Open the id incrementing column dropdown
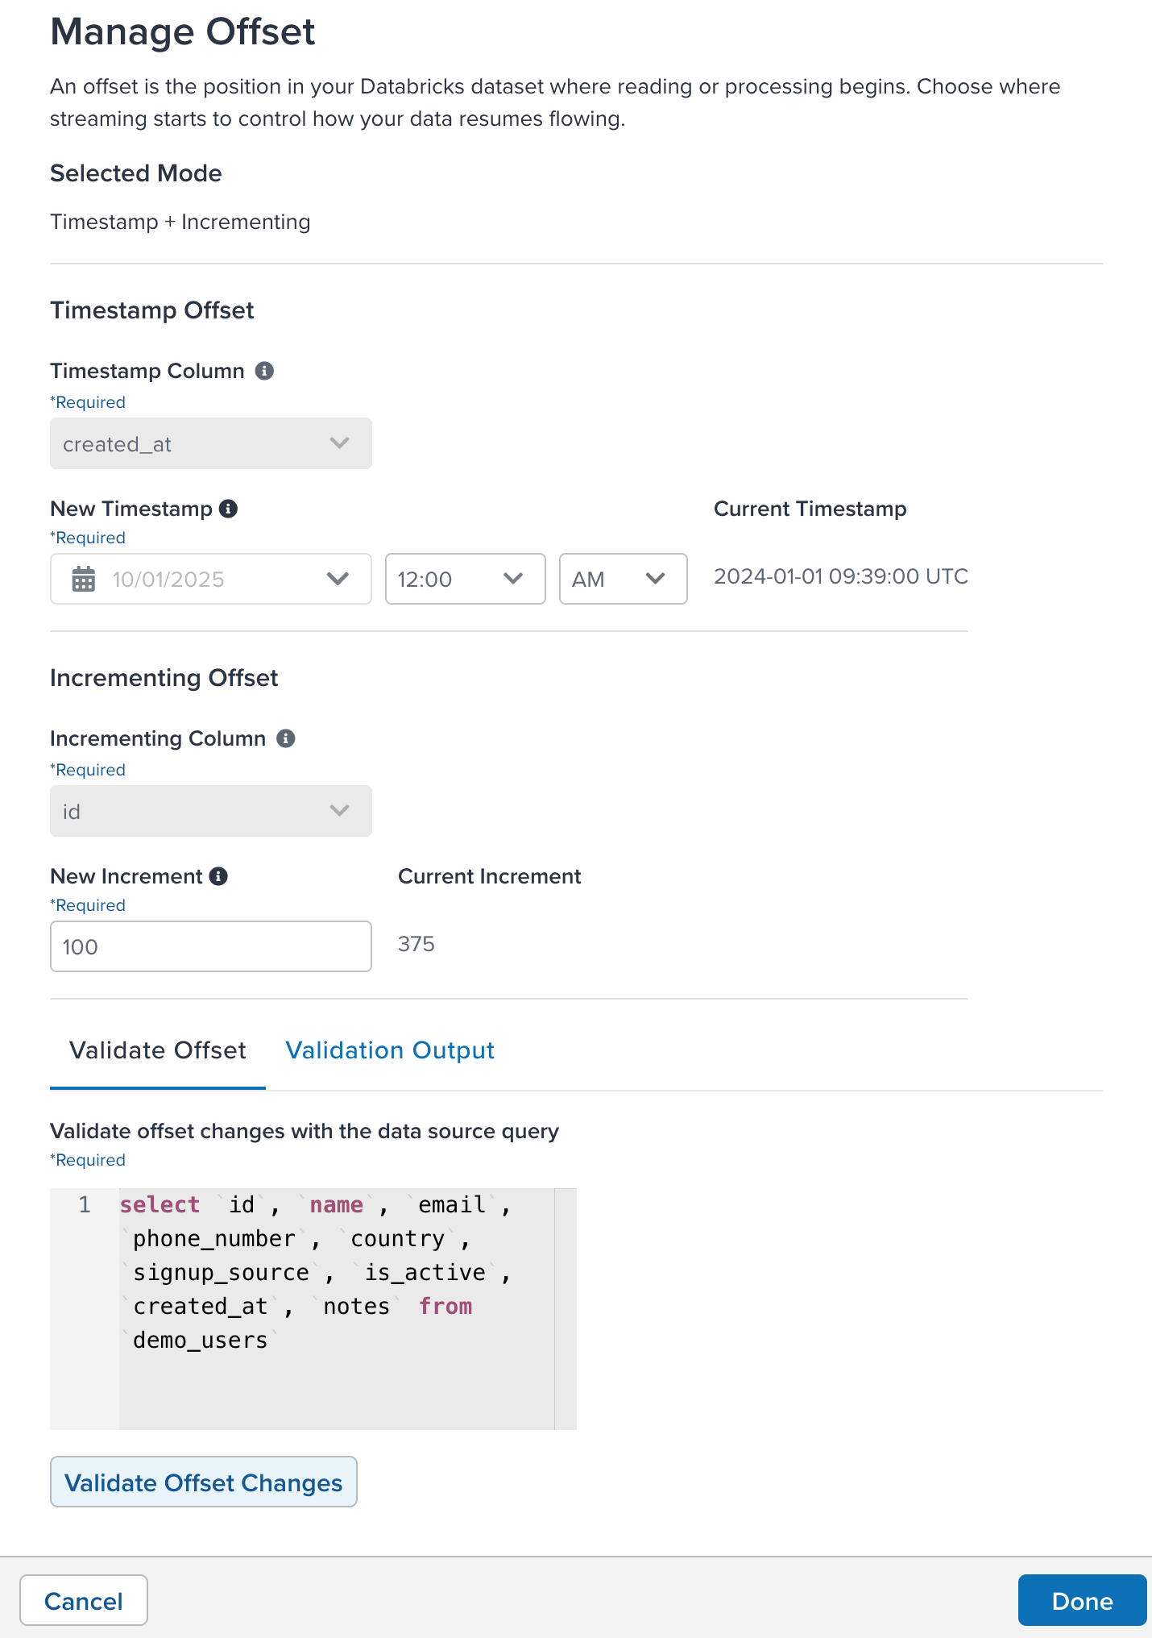Viewport: 1152px width, 1638px height. (x=211, y=811)
